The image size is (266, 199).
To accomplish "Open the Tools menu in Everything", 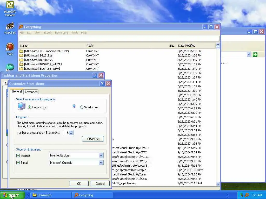I will tap(75, 32).
